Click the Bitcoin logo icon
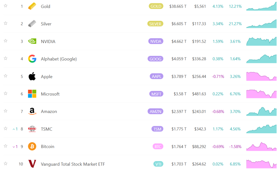Image resolution: width=280 pixels, height=171 pixels. point(32,146)
